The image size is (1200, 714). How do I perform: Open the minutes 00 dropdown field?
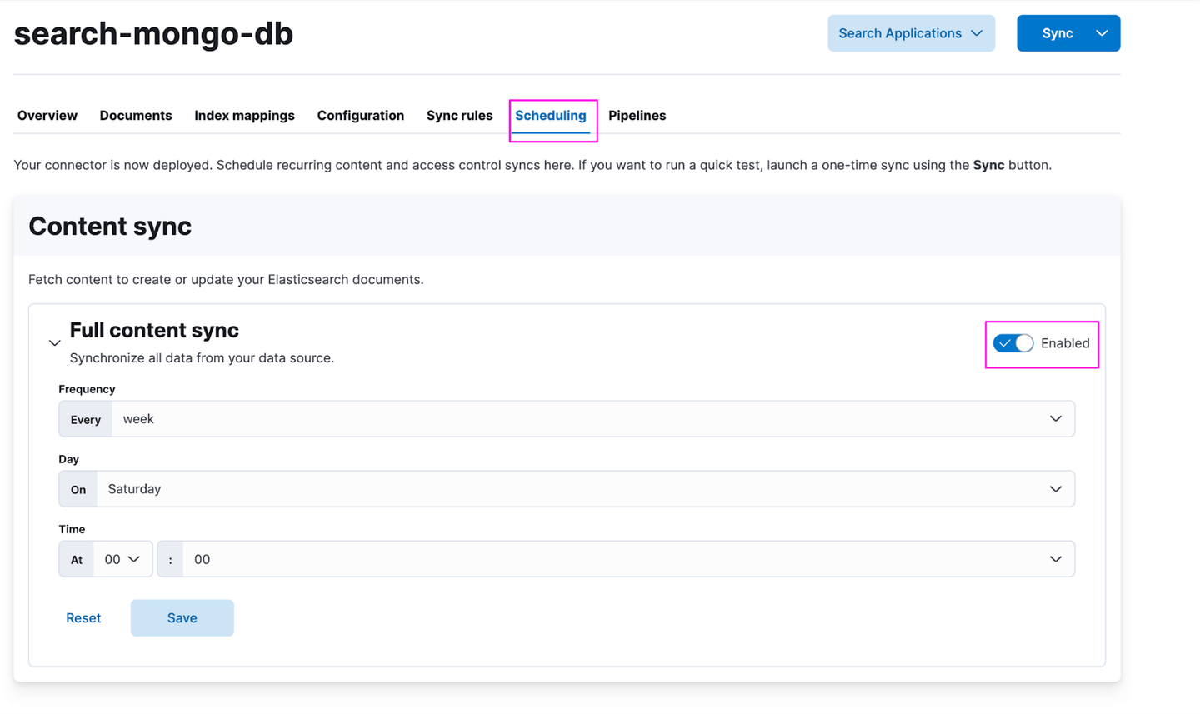point(628,559)
